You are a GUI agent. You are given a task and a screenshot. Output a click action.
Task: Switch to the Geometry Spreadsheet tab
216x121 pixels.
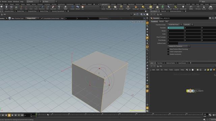[58, 11]
